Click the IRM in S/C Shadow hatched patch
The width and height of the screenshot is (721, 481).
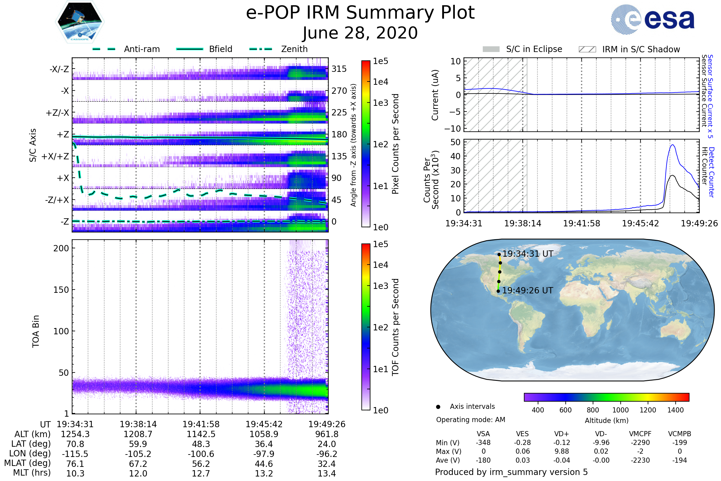pyautogui.click(x=587, y=49)
